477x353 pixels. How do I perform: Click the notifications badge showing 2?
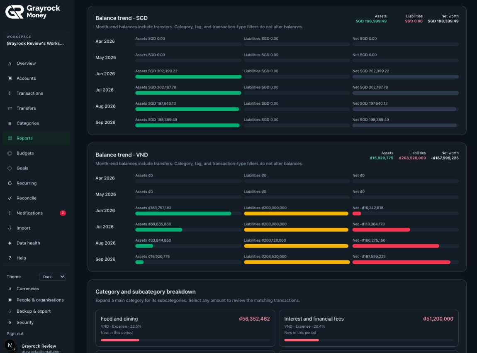click(x=63, y=213)
